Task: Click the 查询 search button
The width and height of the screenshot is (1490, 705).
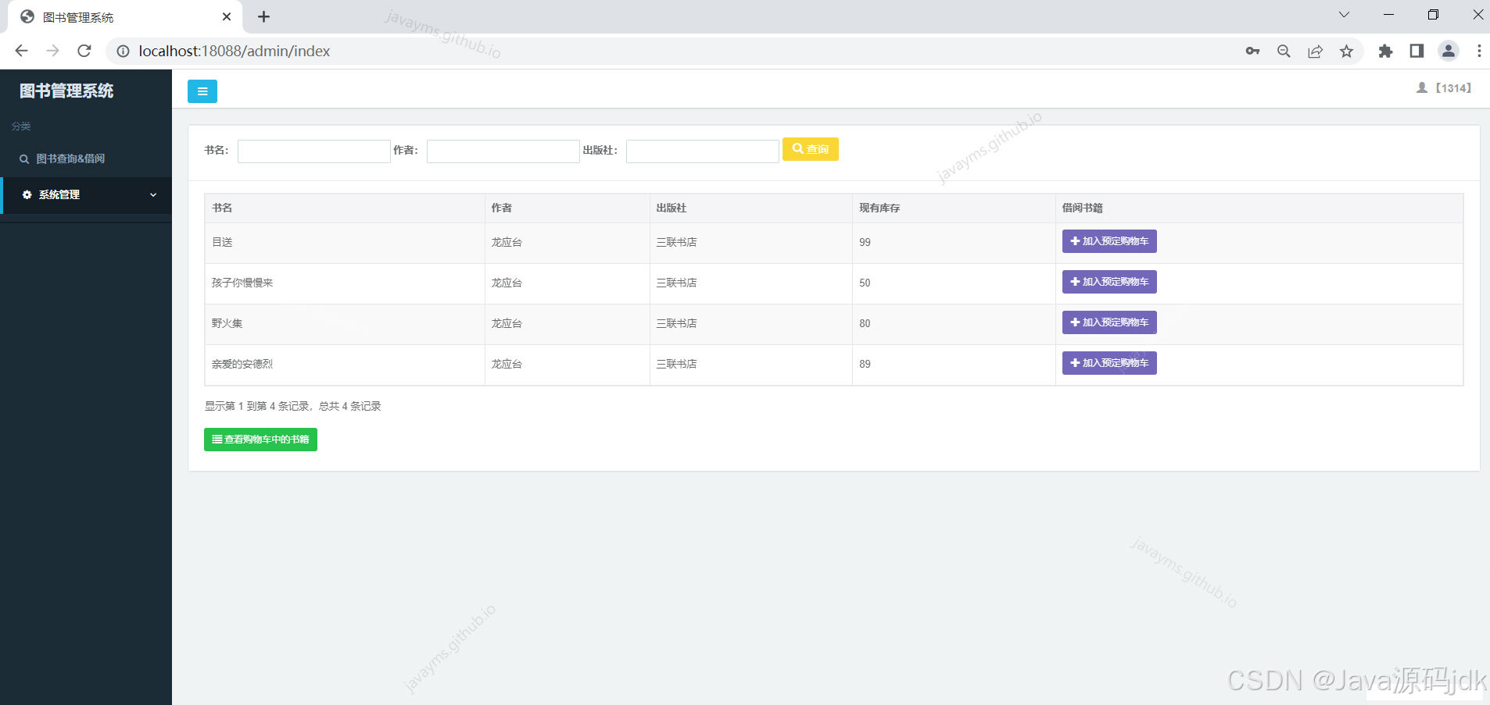Action: point(811,148)
